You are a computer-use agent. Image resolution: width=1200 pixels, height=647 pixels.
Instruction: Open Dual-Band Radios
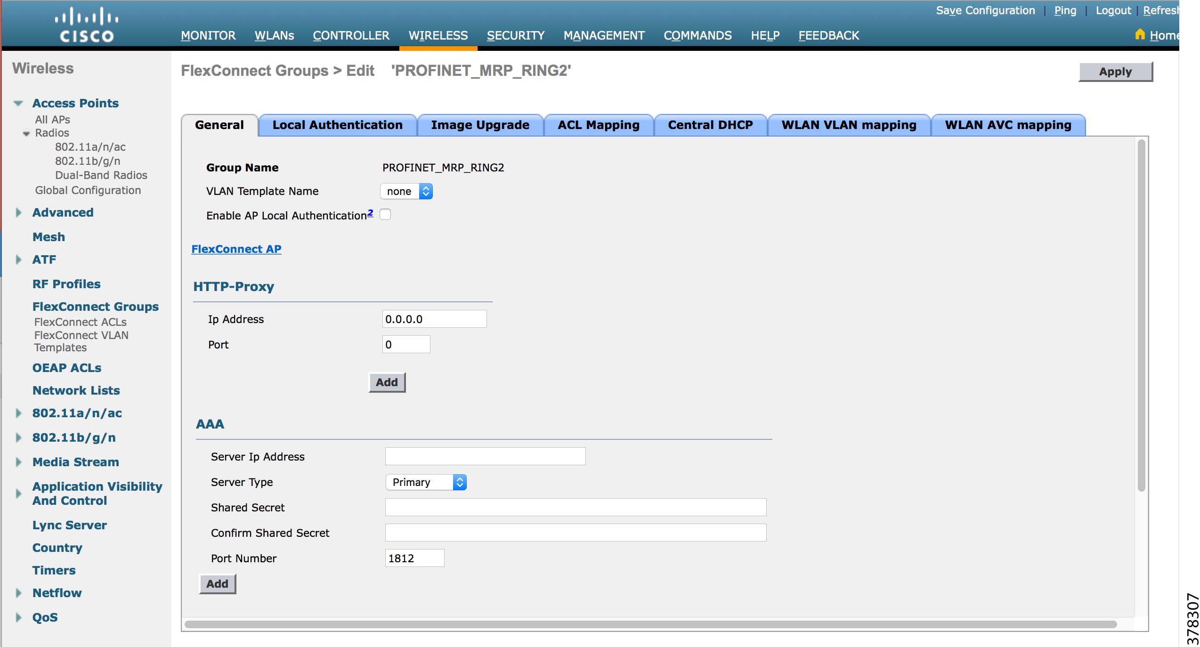[x=101, y=175]
